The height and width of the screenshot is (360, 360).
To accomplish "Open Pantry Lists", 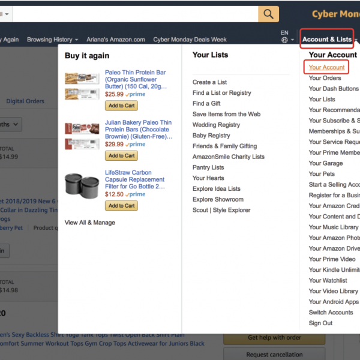I will tap(208, 167).
